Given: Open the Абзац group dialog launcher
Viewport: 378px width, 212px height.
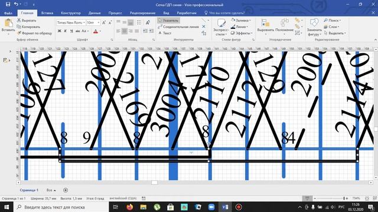Looking at the screenshot, I should point(154,39).
